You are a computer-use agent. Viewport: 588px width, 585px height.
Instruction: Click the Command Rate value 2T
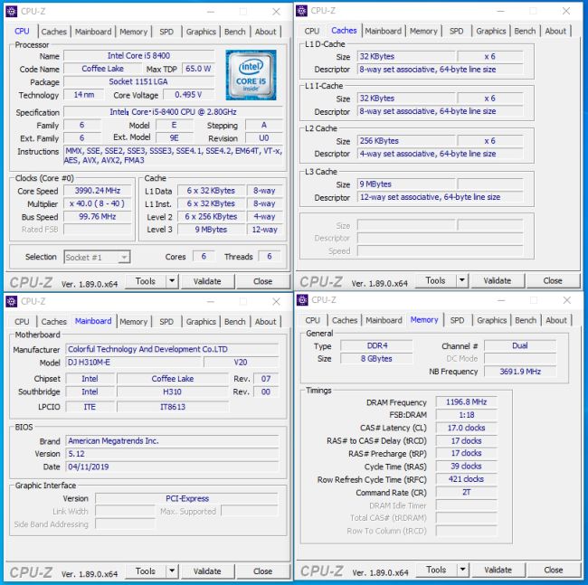click(466, 492)
